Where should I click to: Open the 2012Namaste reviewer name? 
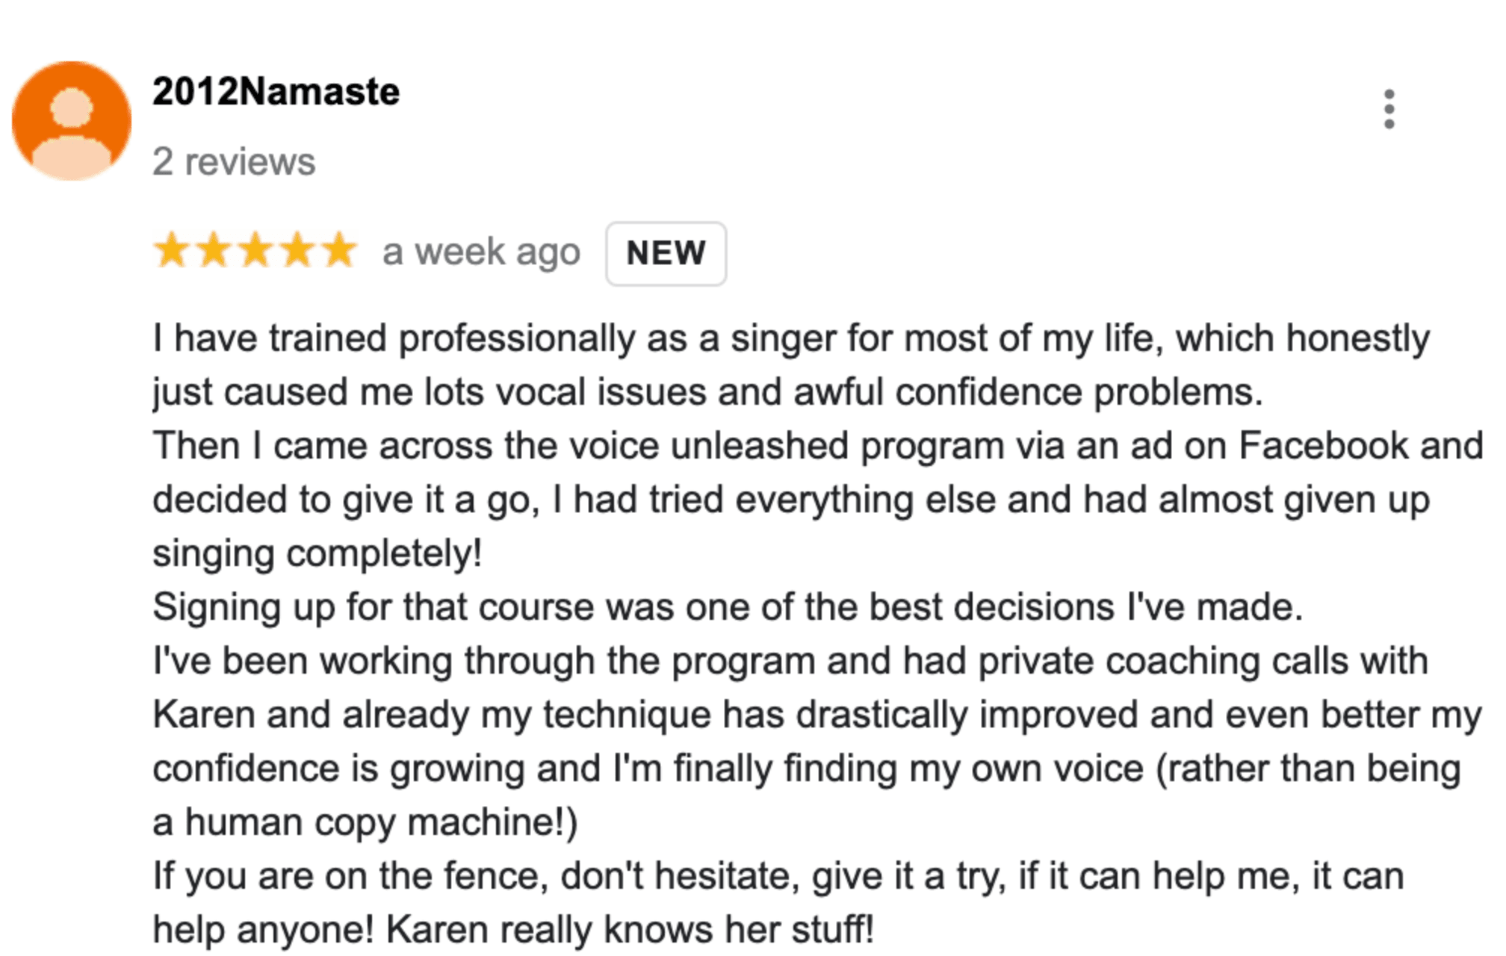click(x=276, y=92)
